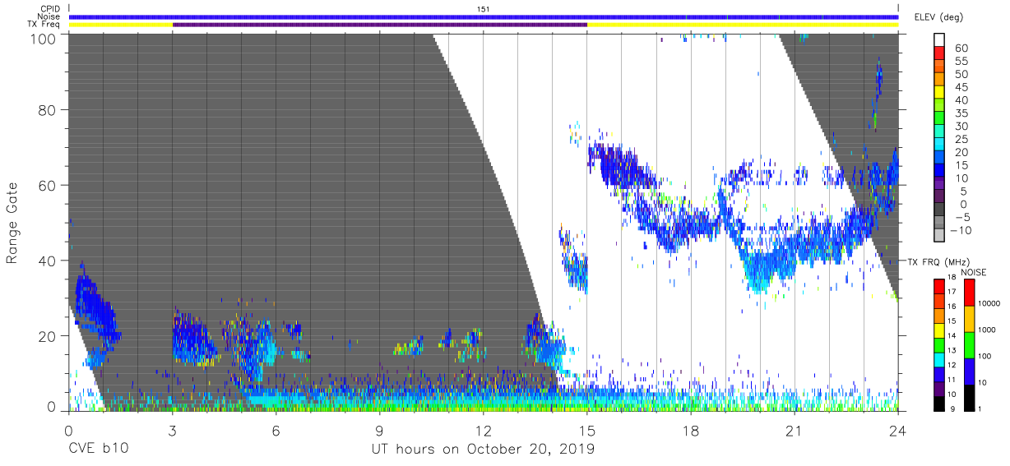Click the UT hours on October 20, 2019 title
Image resolution: width=1010 pixels, height=466 pixels.
coord(484,450)
